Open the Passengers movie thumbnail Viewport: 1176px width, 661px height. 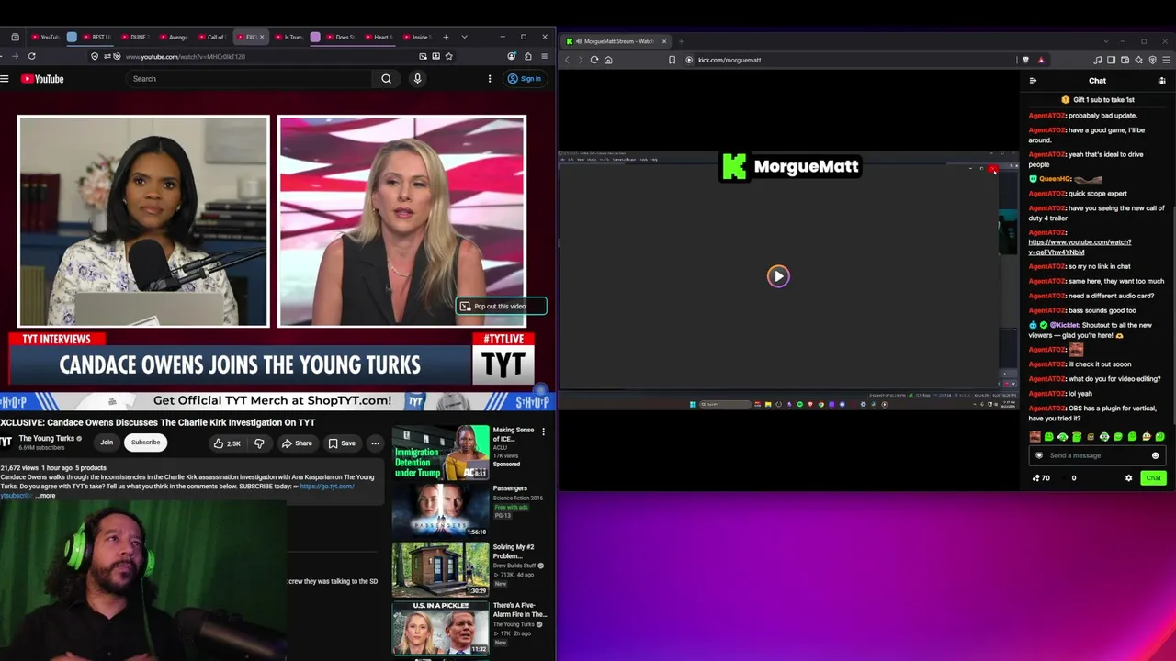tap(441, 510)
